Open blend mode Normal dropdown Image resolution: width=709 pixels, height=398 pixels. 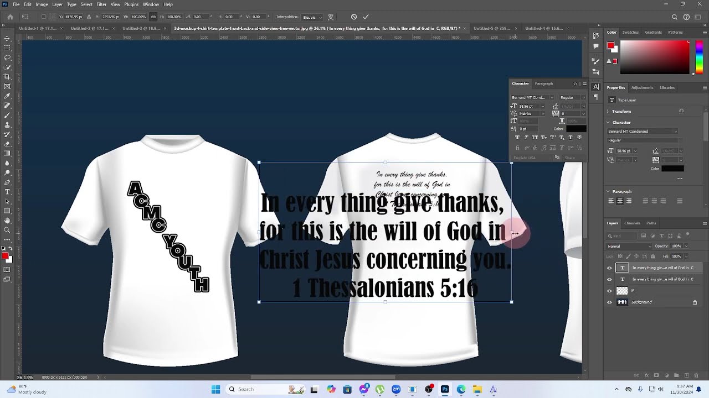(630, 246)
